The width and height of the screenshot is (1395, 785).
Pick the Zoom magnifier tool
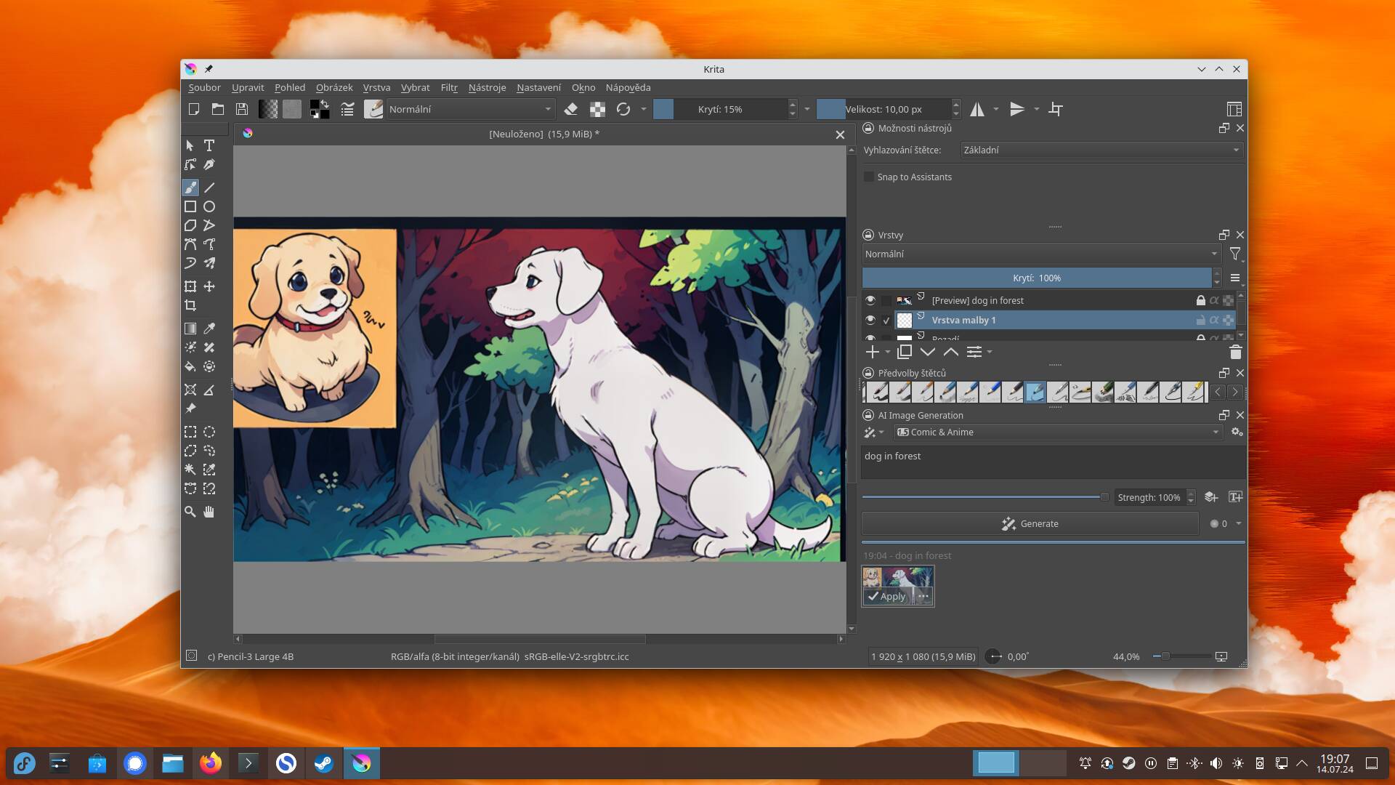pos(190,512)
